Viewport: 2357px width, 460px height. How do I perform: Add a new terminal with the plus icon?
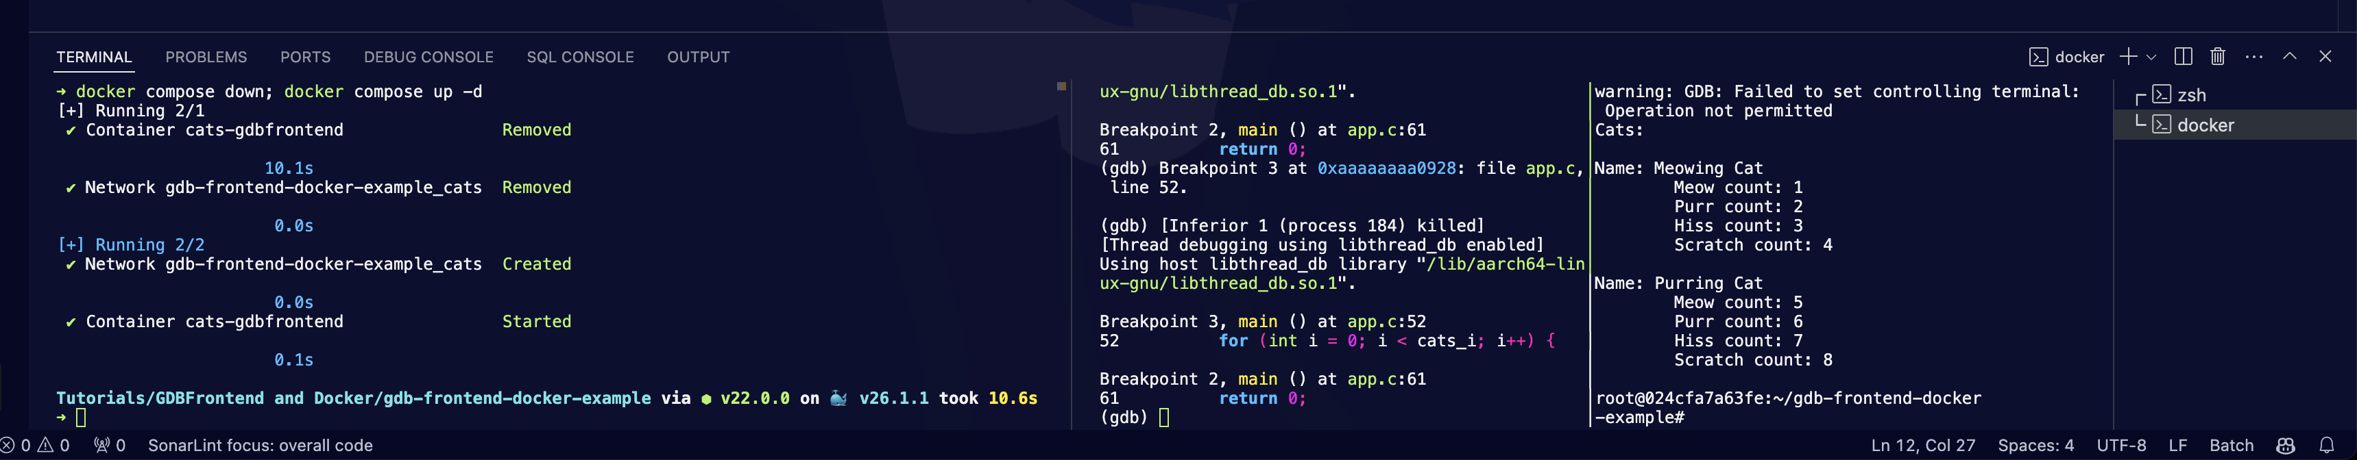tap(2128, 57)
